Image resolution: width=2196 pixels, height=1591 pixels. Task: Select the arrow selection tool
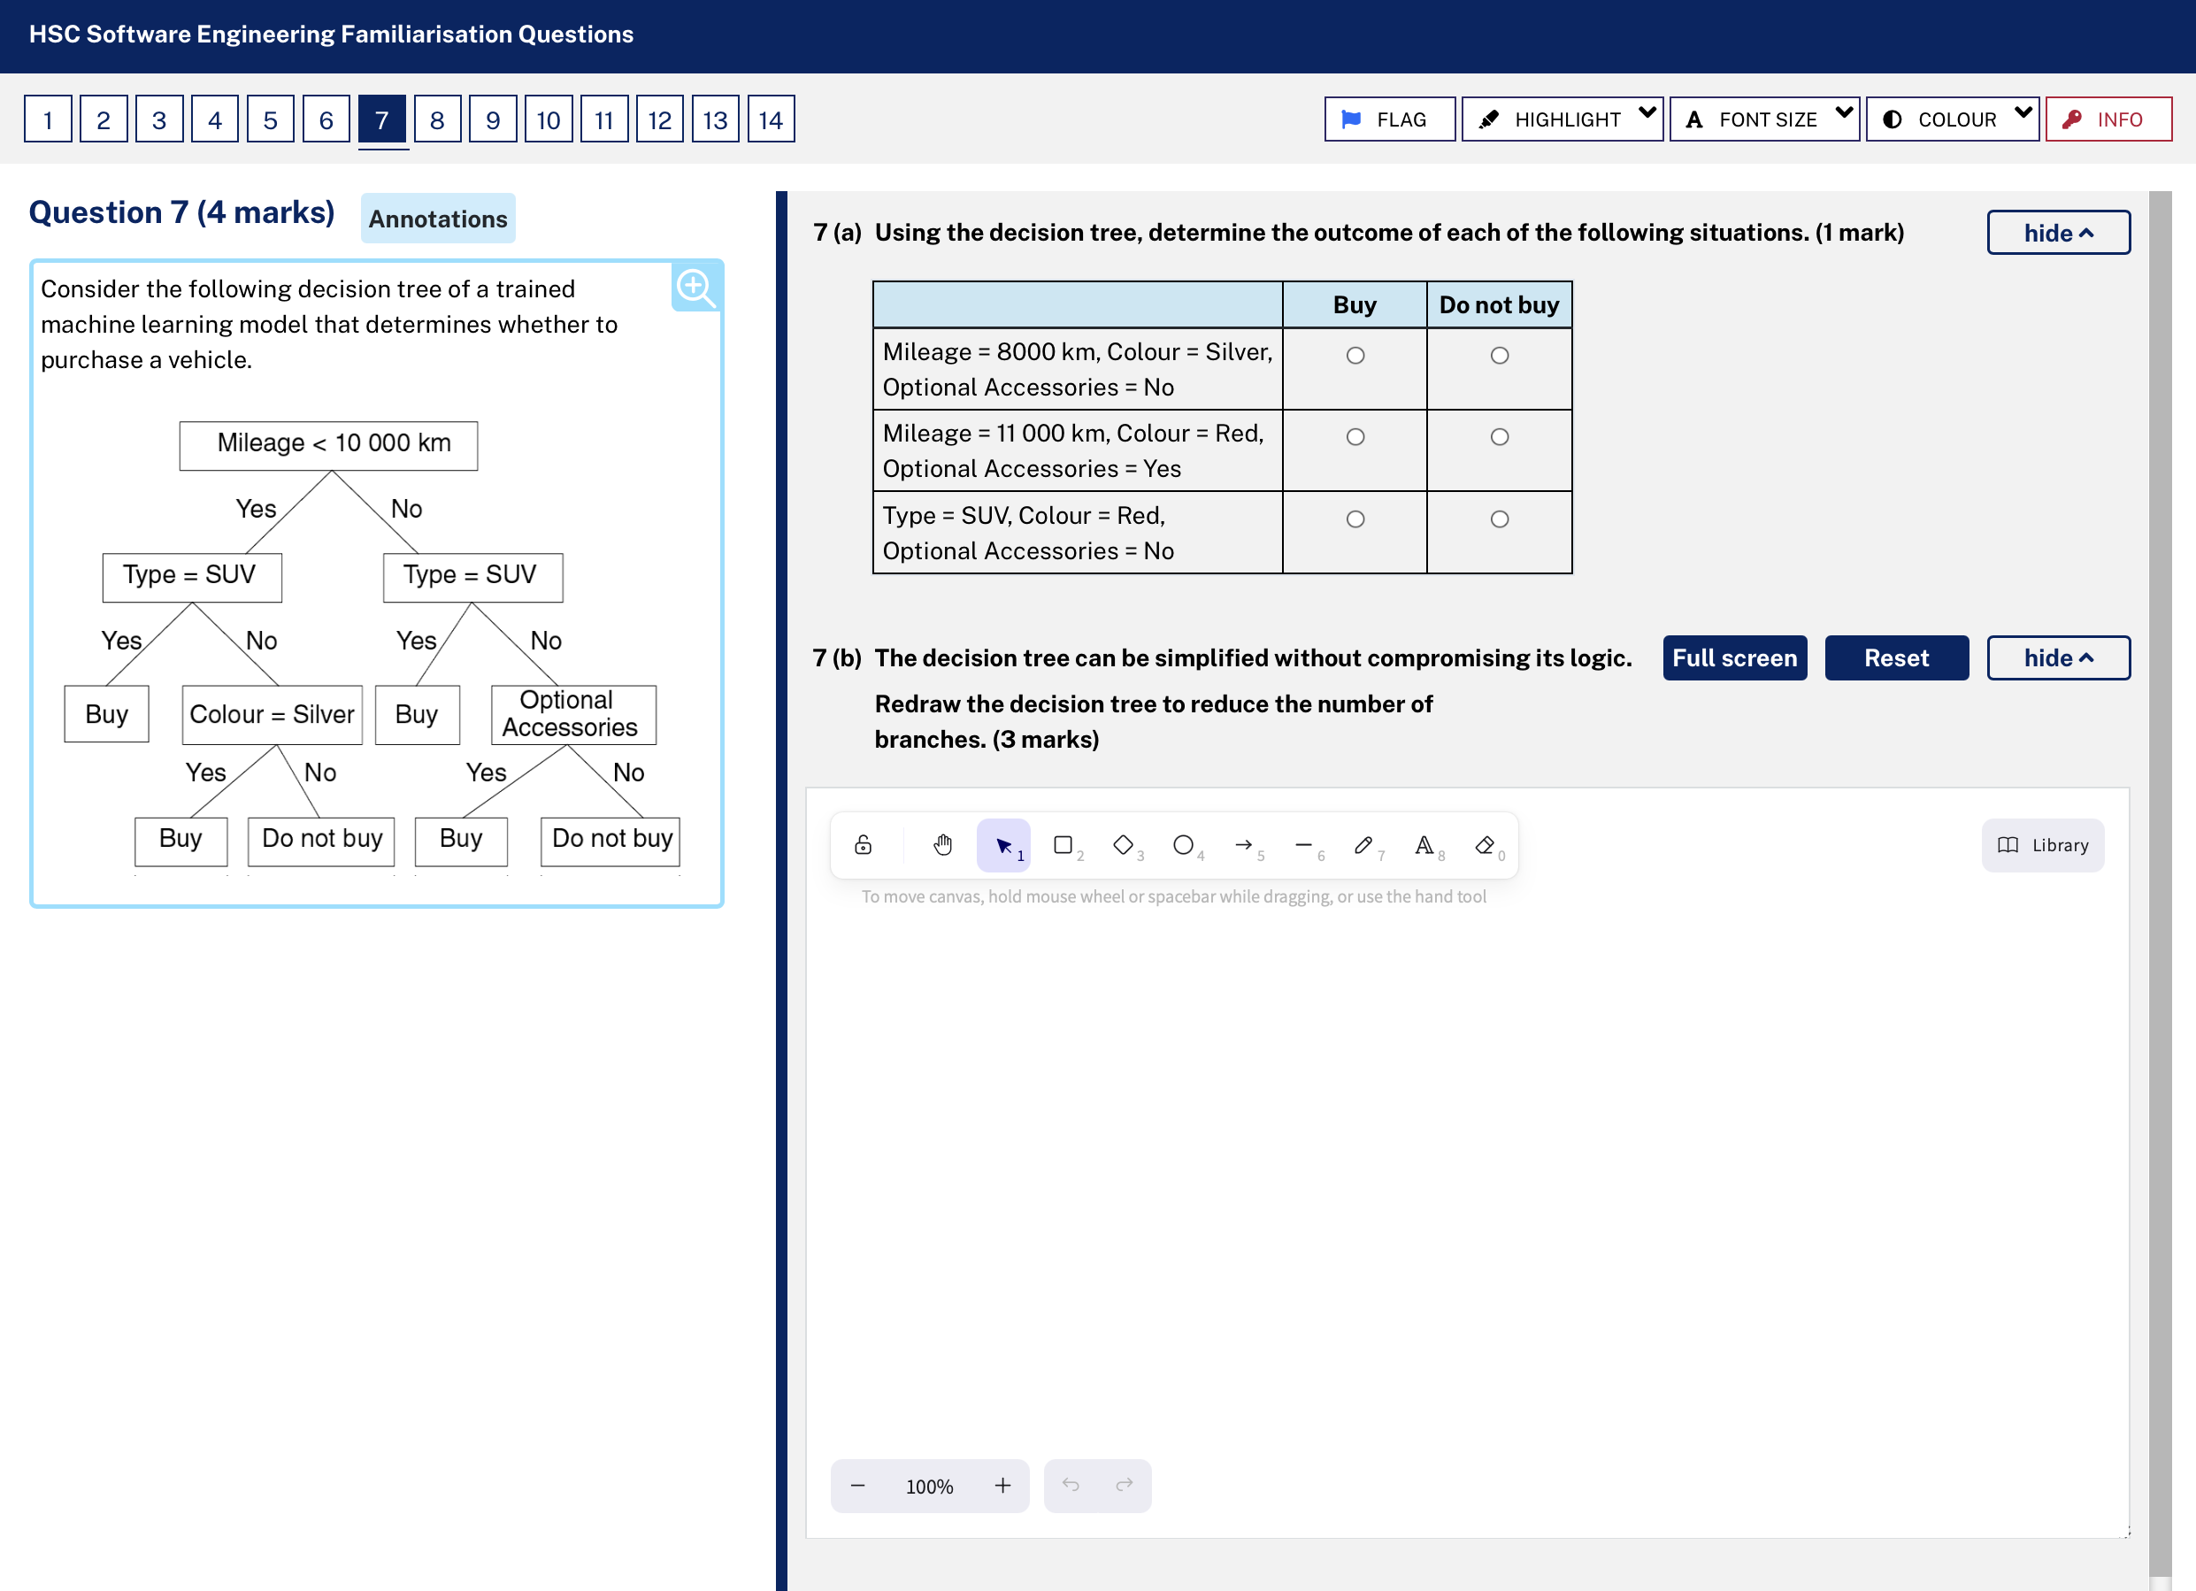pyautogui.click(x=1003, y=845)
